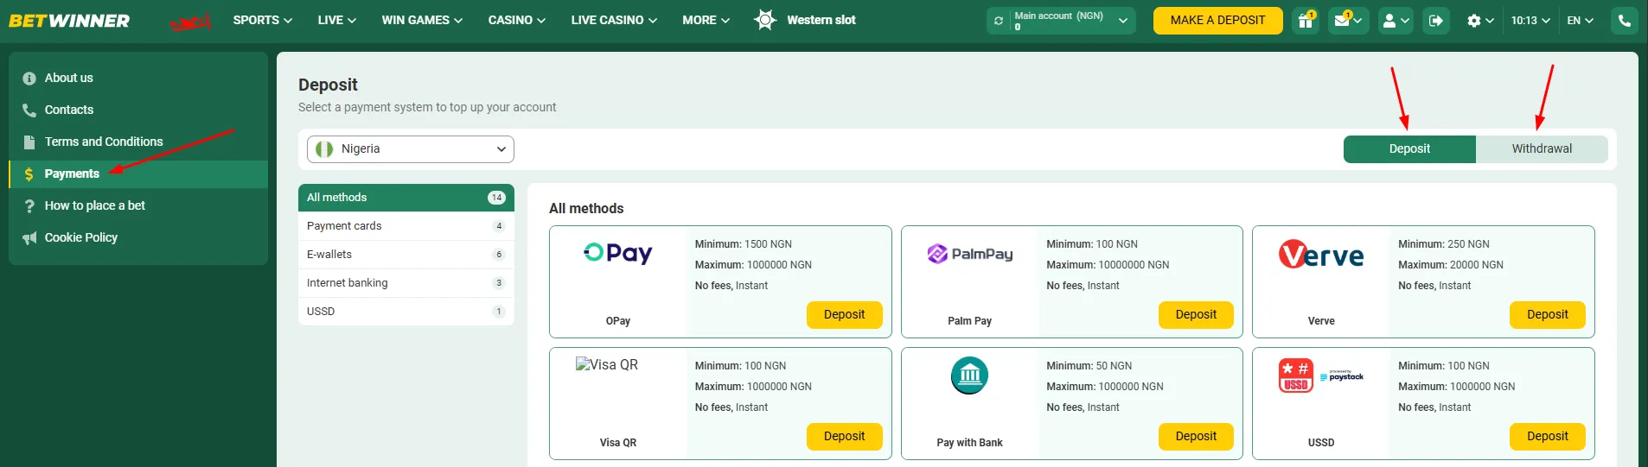Click the log out icon
The height and width of the screenshot is (467, 1648).
pyautogui.click(x=1436, y=21)
